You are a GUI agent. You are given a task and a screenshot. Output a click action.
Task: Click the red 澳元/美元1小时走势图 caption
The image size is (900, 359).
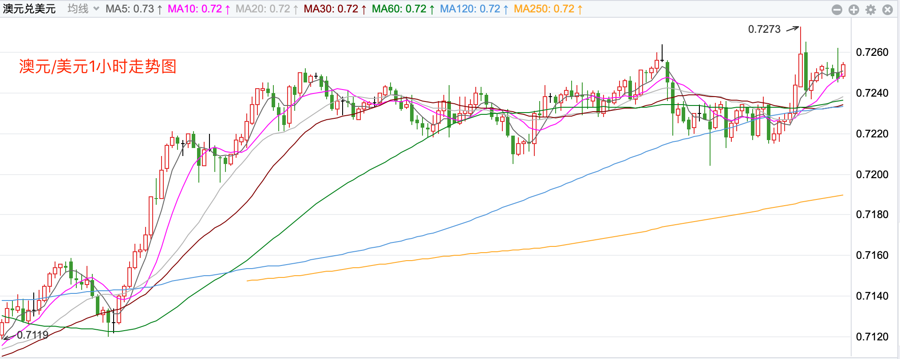98,66
